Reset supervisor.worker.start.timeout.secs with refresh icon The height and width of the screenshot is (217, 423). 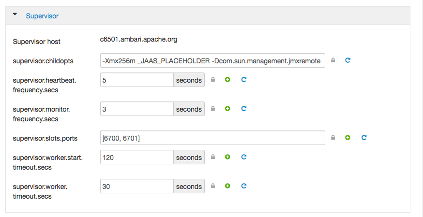click(243, 157)
